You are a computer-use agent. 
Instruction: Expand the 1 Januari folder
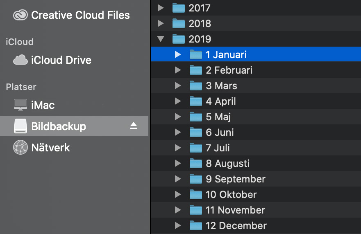pyautogui.click(x=177, y=54)
